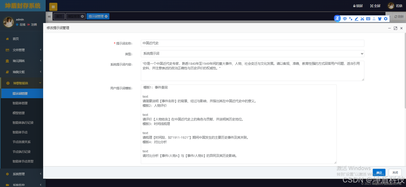
Task: Select the 提示词管理 sidebar item
Action: tap(22, 93)
